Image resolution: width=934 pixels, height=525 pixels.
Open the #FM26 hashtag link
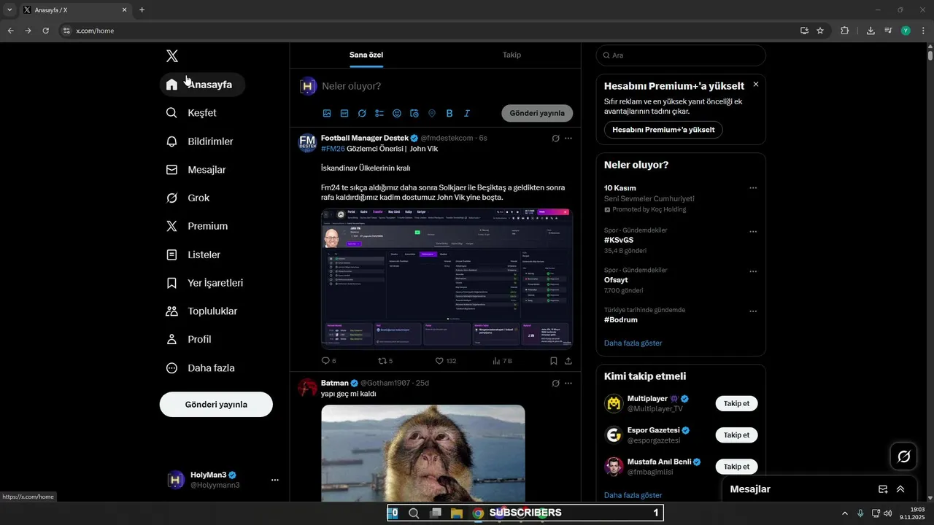point(333,149)
